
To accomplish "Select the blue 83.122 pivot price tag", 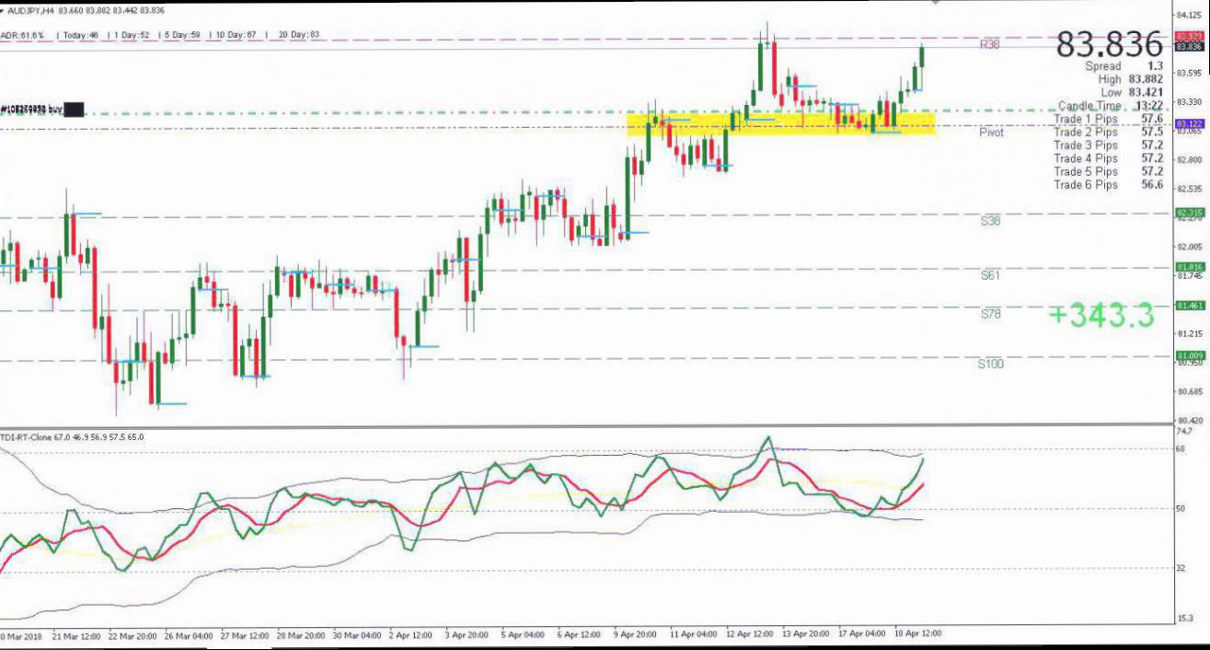I will [x=1189, y=124].
